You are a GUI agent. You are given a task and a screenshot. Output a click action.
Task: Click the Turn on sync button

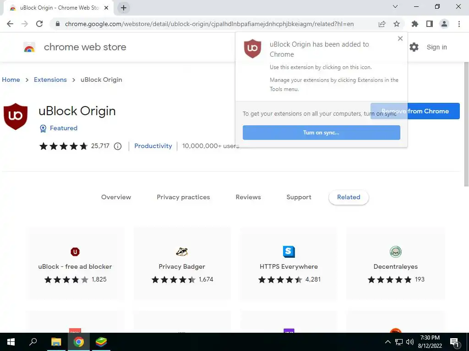tap(321, 133)
